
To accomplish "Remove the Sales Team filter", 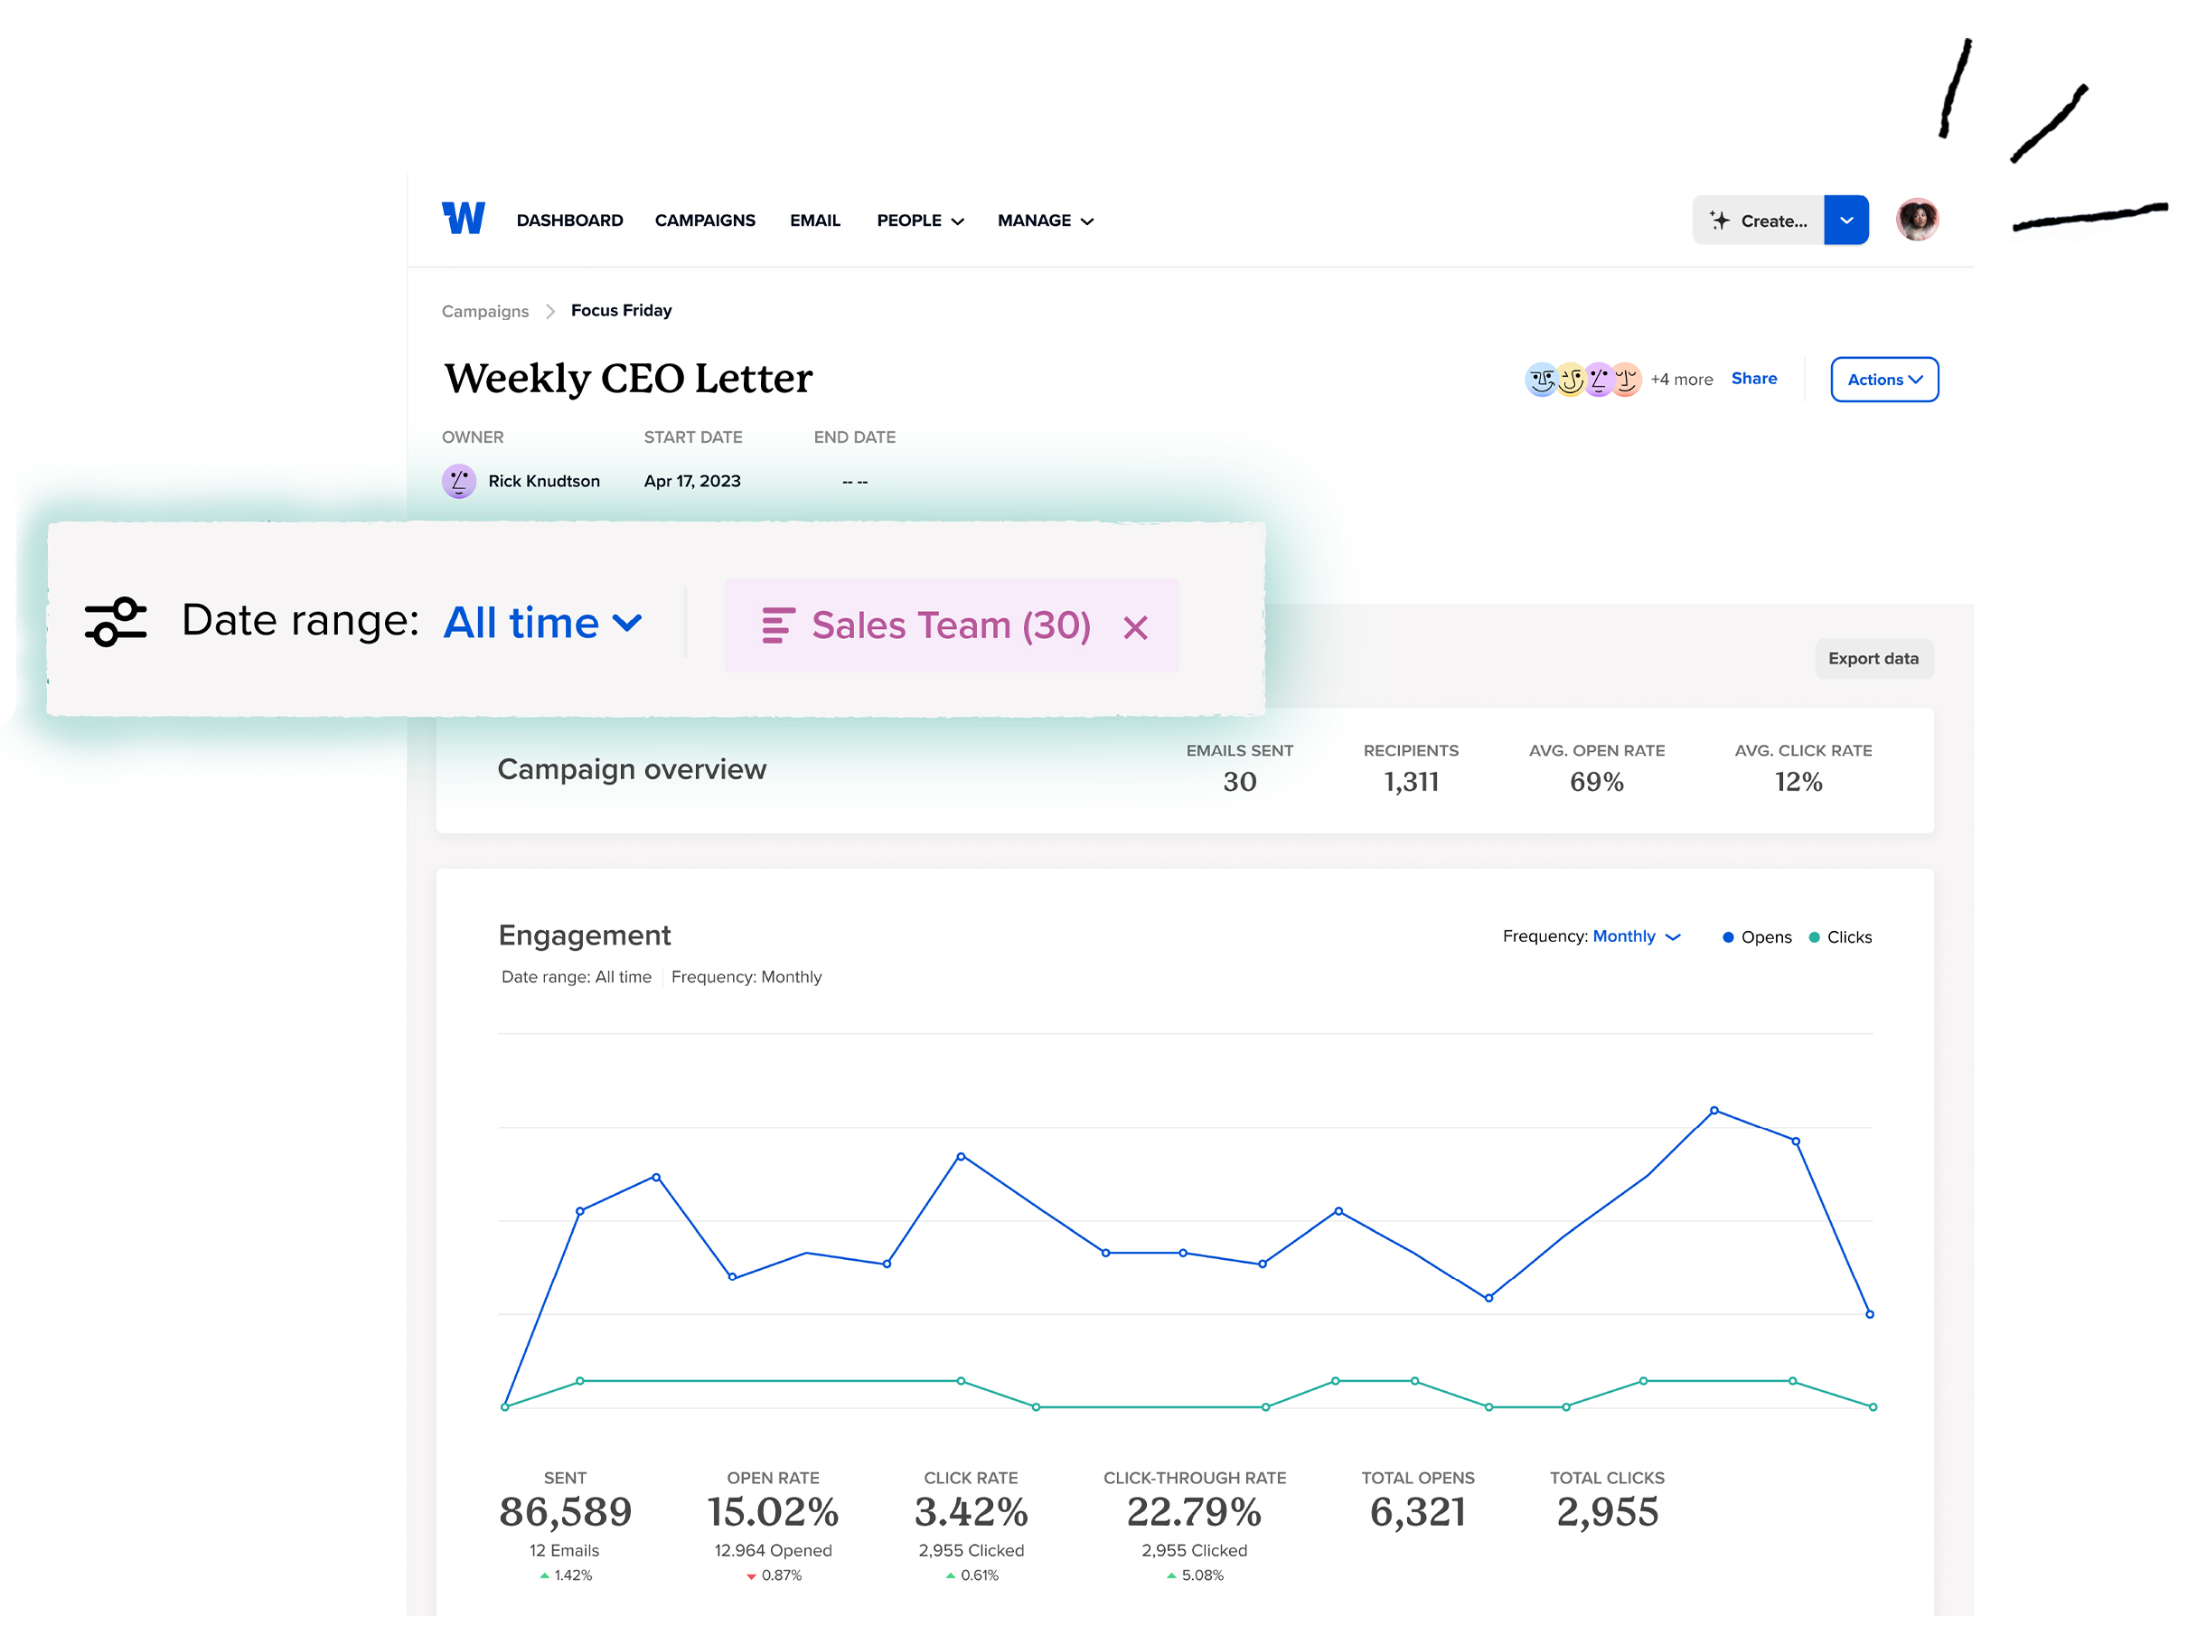I will click(1135, 628).
